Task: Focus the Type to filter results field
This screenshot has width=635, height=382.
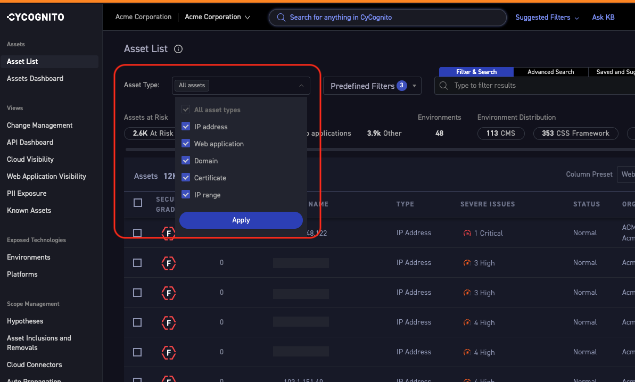Action: [534, 85]
